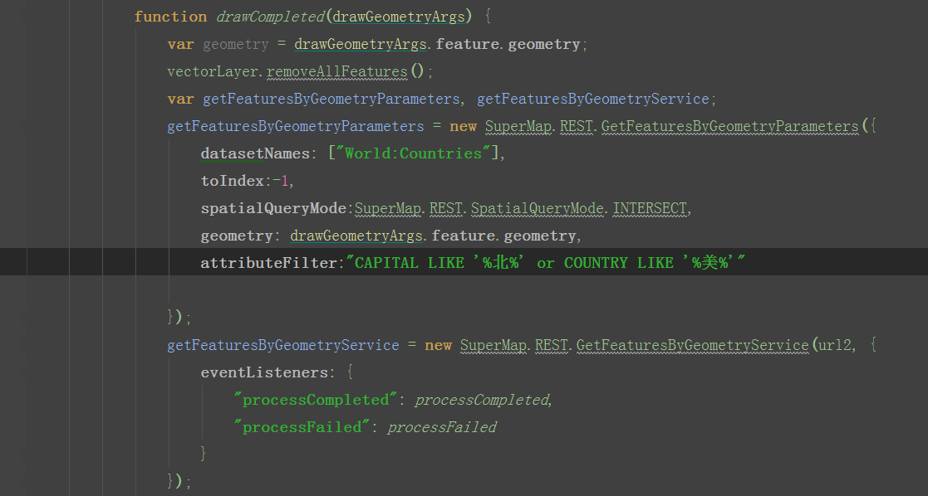Click the drawGeometryArgs parameter in function signature
The width and height of the screenshot is (928, 496).
tap(398, 17)
